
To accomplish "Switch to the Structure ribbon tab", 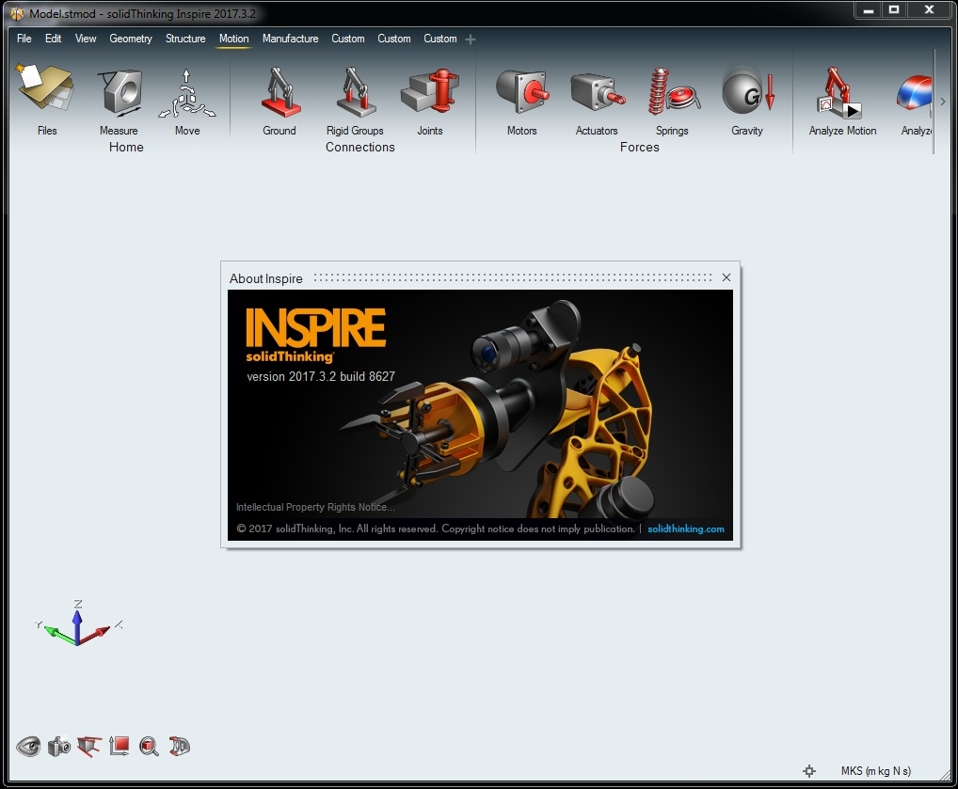I will pos(185,39).
